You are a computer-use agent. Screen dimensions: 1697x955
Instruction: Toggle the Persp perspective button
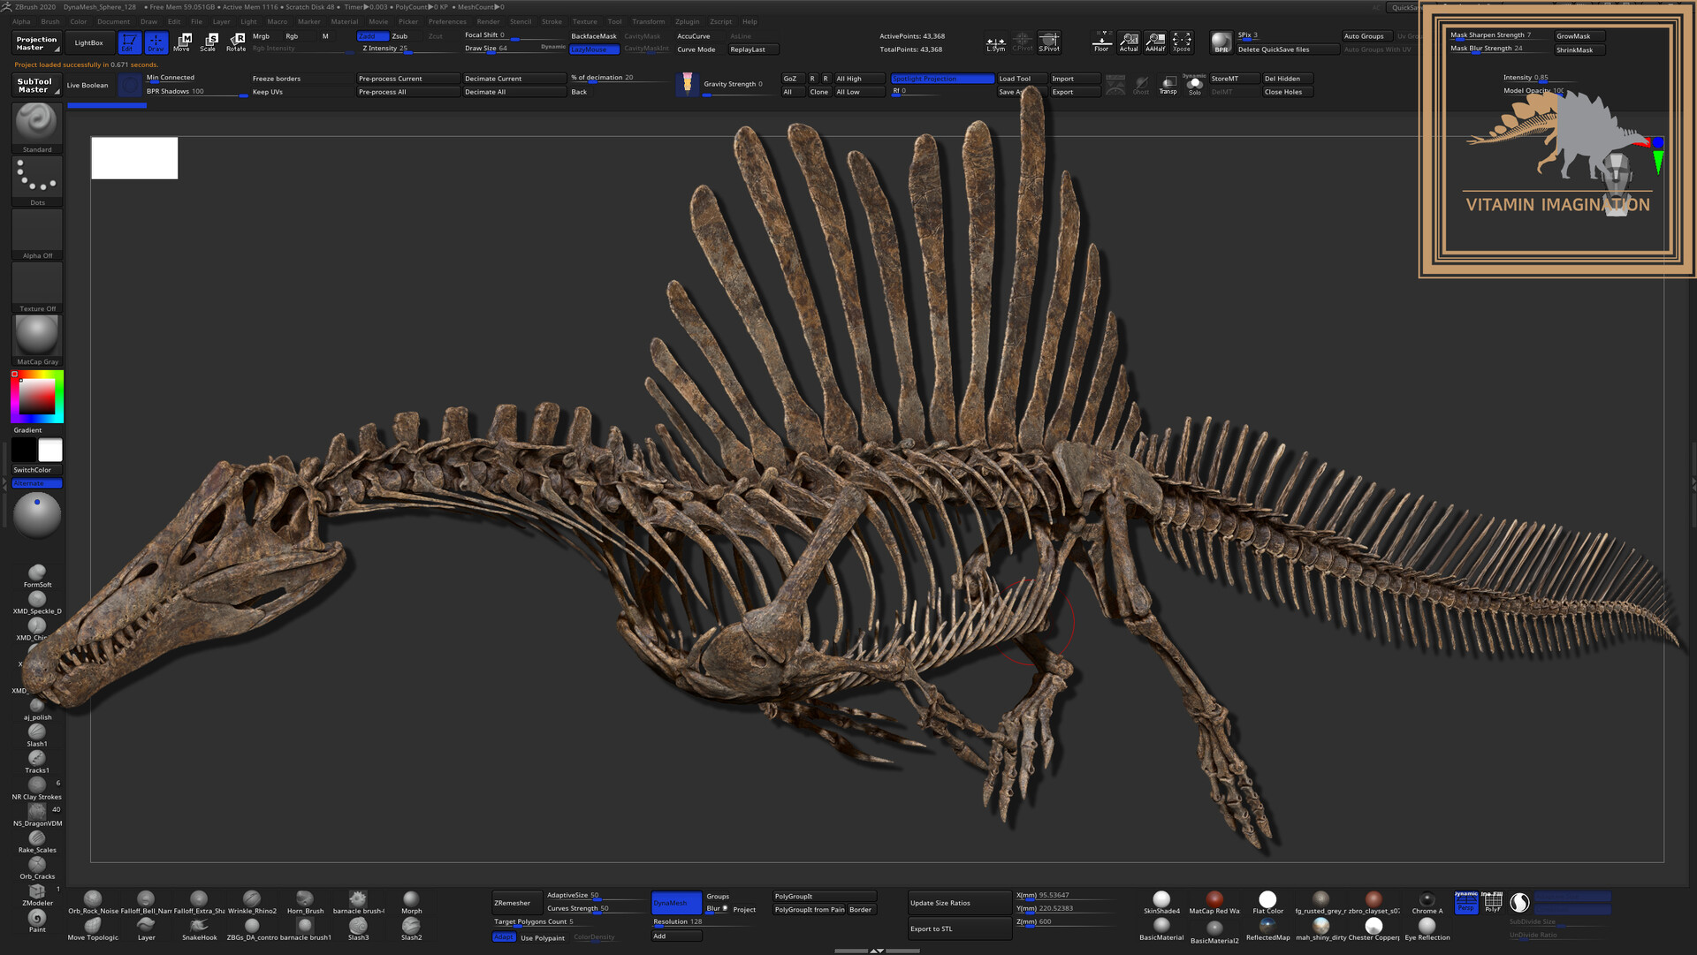pos(1466,903)
